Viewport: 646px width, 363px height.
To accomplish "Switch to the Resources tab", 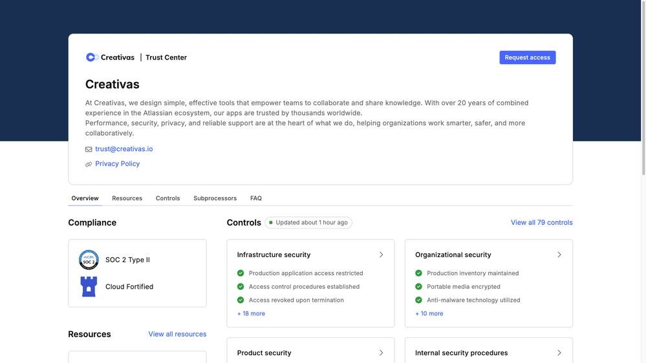I will 127,198.
